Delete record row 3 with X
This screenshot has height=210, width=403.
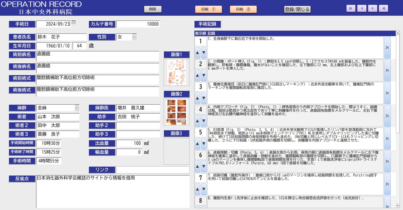[387, 93]
